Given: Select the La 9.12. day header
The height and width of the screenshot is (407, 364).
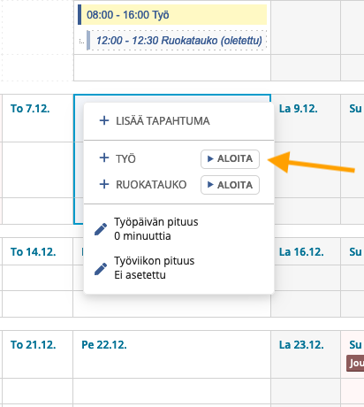Looking at the screenshot, I should pos(299,109).
